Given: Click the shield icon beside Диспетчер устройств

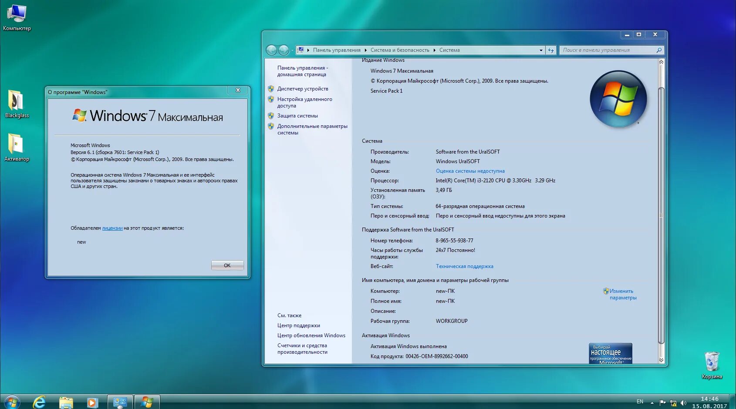Looking at the screenshot, I should click(271, 89).
